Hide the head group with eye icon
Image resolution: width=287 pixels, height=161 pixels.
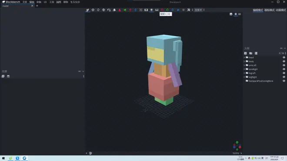tap(284, 57)
